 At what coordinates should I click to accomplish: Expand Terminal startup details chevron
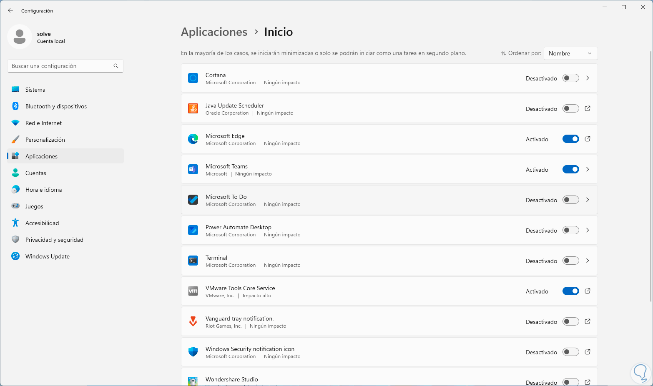tap(588, 261)
